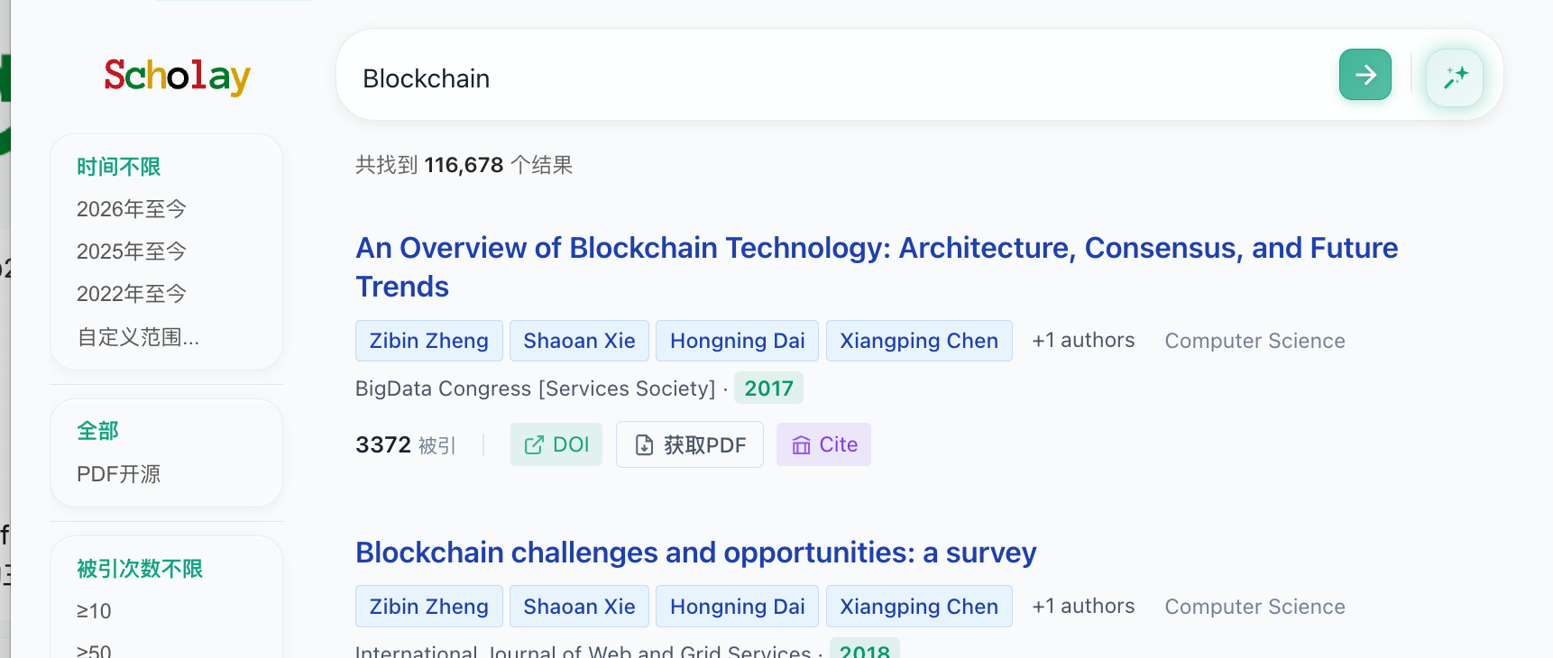
Task: Select the PDF开源 filter option
Action: tap(118, 474)
